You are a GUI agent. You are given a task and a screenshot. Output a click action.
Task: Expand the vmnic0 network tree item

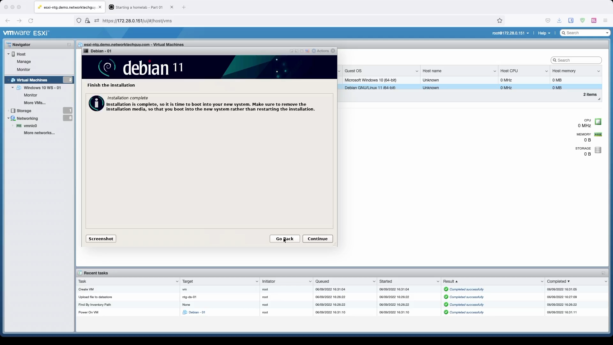coord(13,126)
